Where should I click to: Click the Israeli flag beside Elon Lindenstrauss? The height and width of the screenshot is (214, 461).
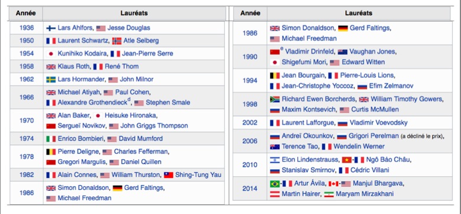275,160
